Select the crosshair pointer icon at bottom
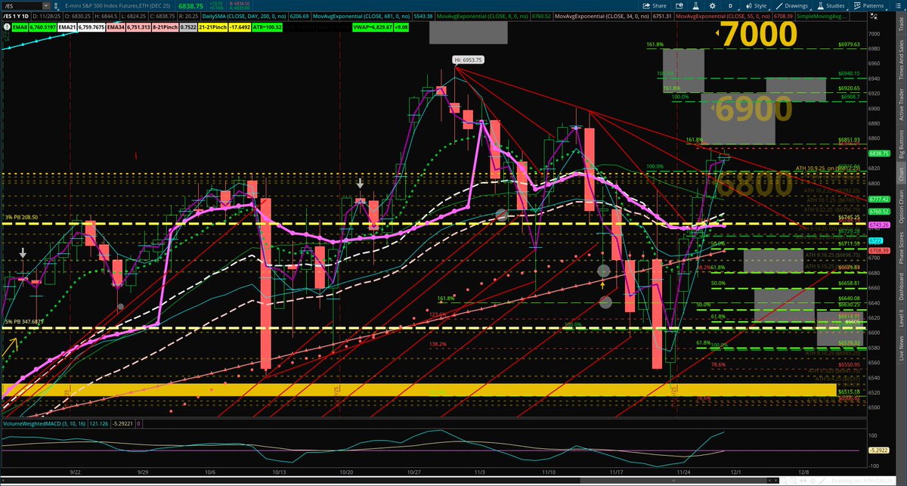Image resolution: width=907 pixels, height=486 pixels. coord(813,481)
